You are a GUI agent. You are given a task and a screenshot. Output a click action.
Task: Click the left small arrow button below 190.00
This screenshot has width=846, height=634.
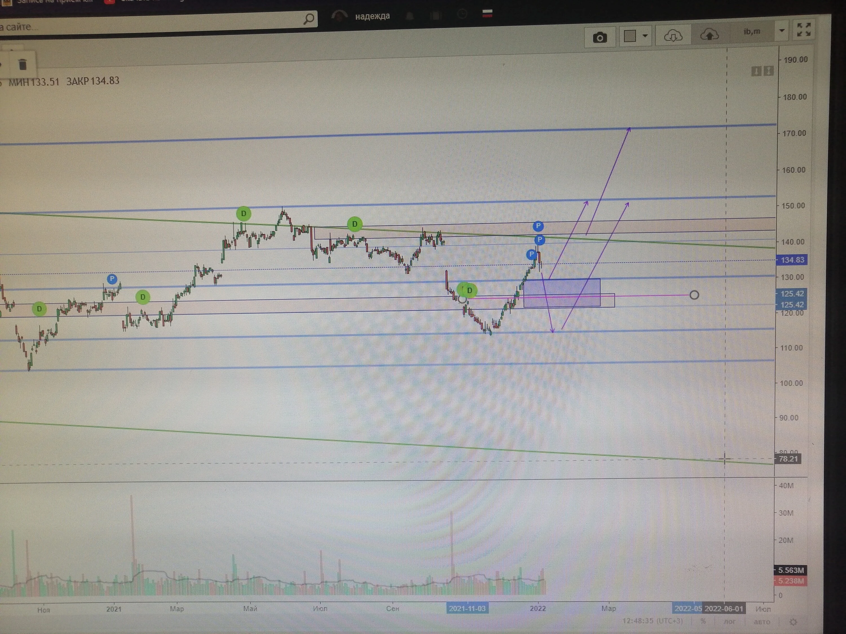pos(756,71)
